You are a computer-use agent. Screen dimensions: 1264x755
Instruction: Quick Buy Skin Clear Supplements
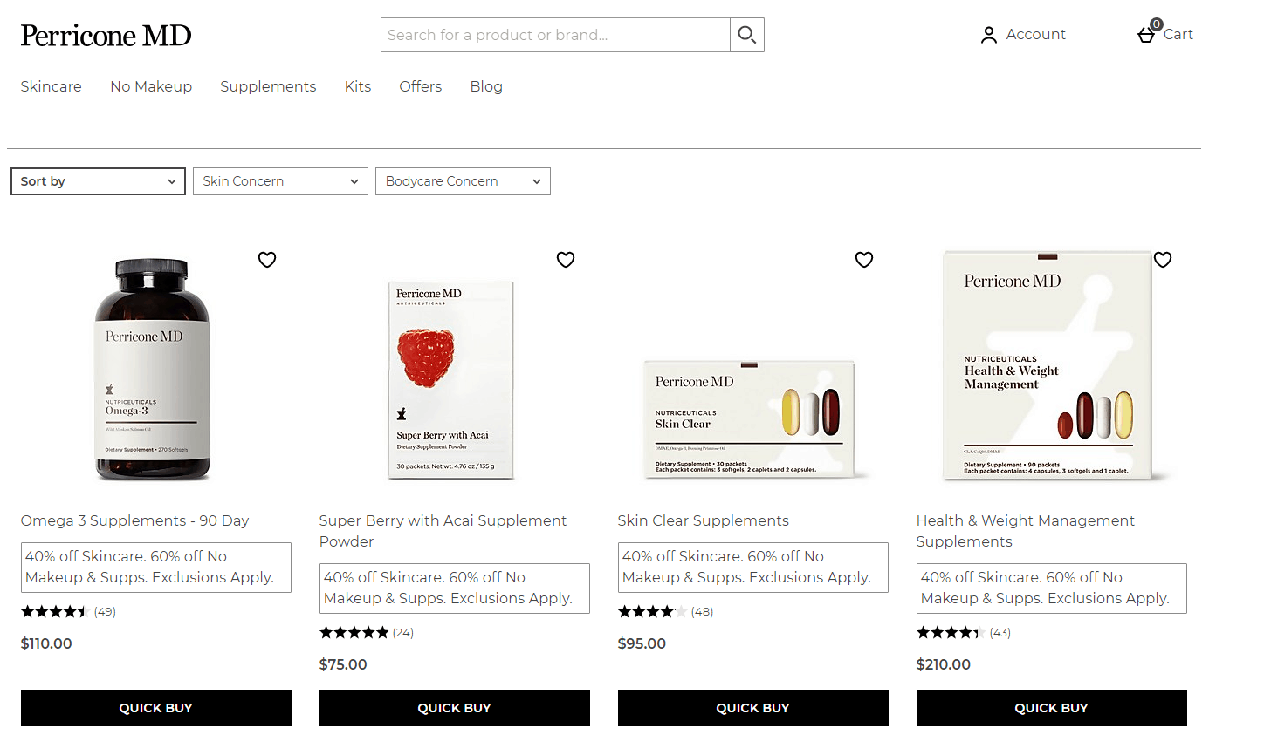pyautogui.click(x=753, y=708)
